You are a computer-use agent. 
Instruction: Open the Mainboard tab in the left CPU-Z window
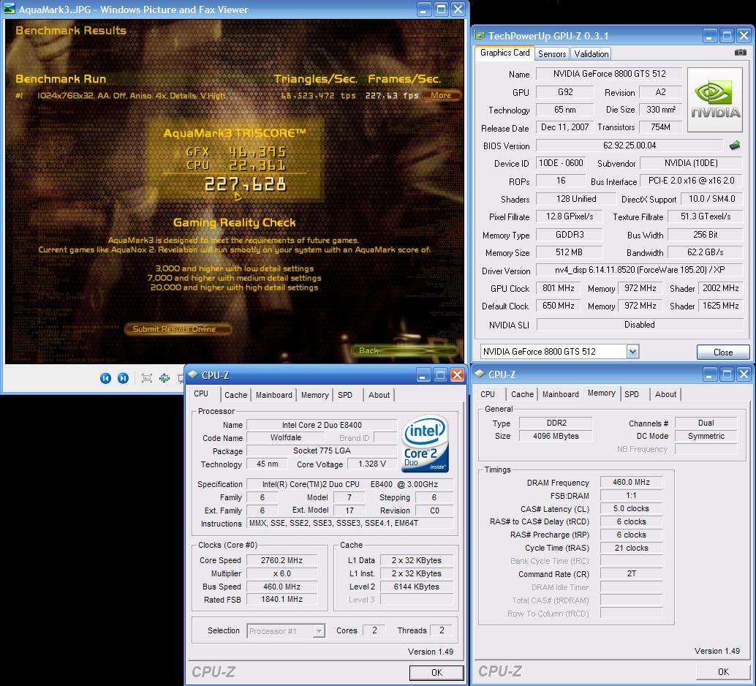pyautogui.click(x=274, y=395)
